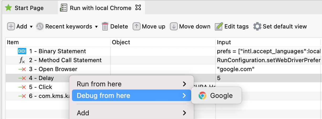
Task: Select the Google Chrome submenu option
Action: click(x=216, y=95)
